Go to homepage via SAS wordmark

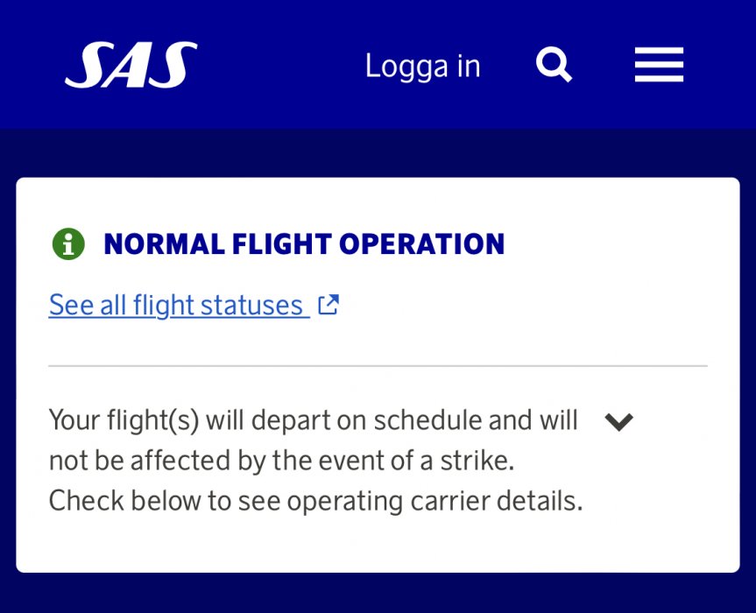131,66
